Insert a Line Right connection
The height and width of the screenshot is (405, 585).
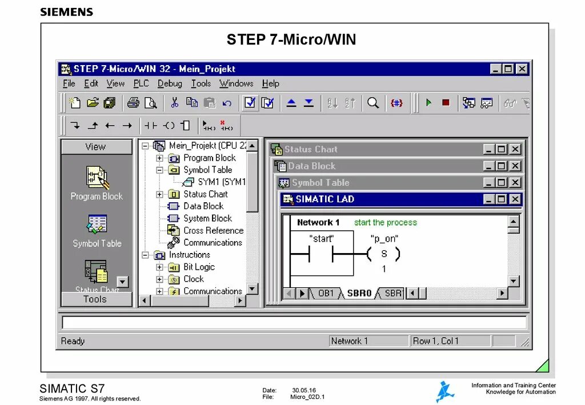click(127, 126)
